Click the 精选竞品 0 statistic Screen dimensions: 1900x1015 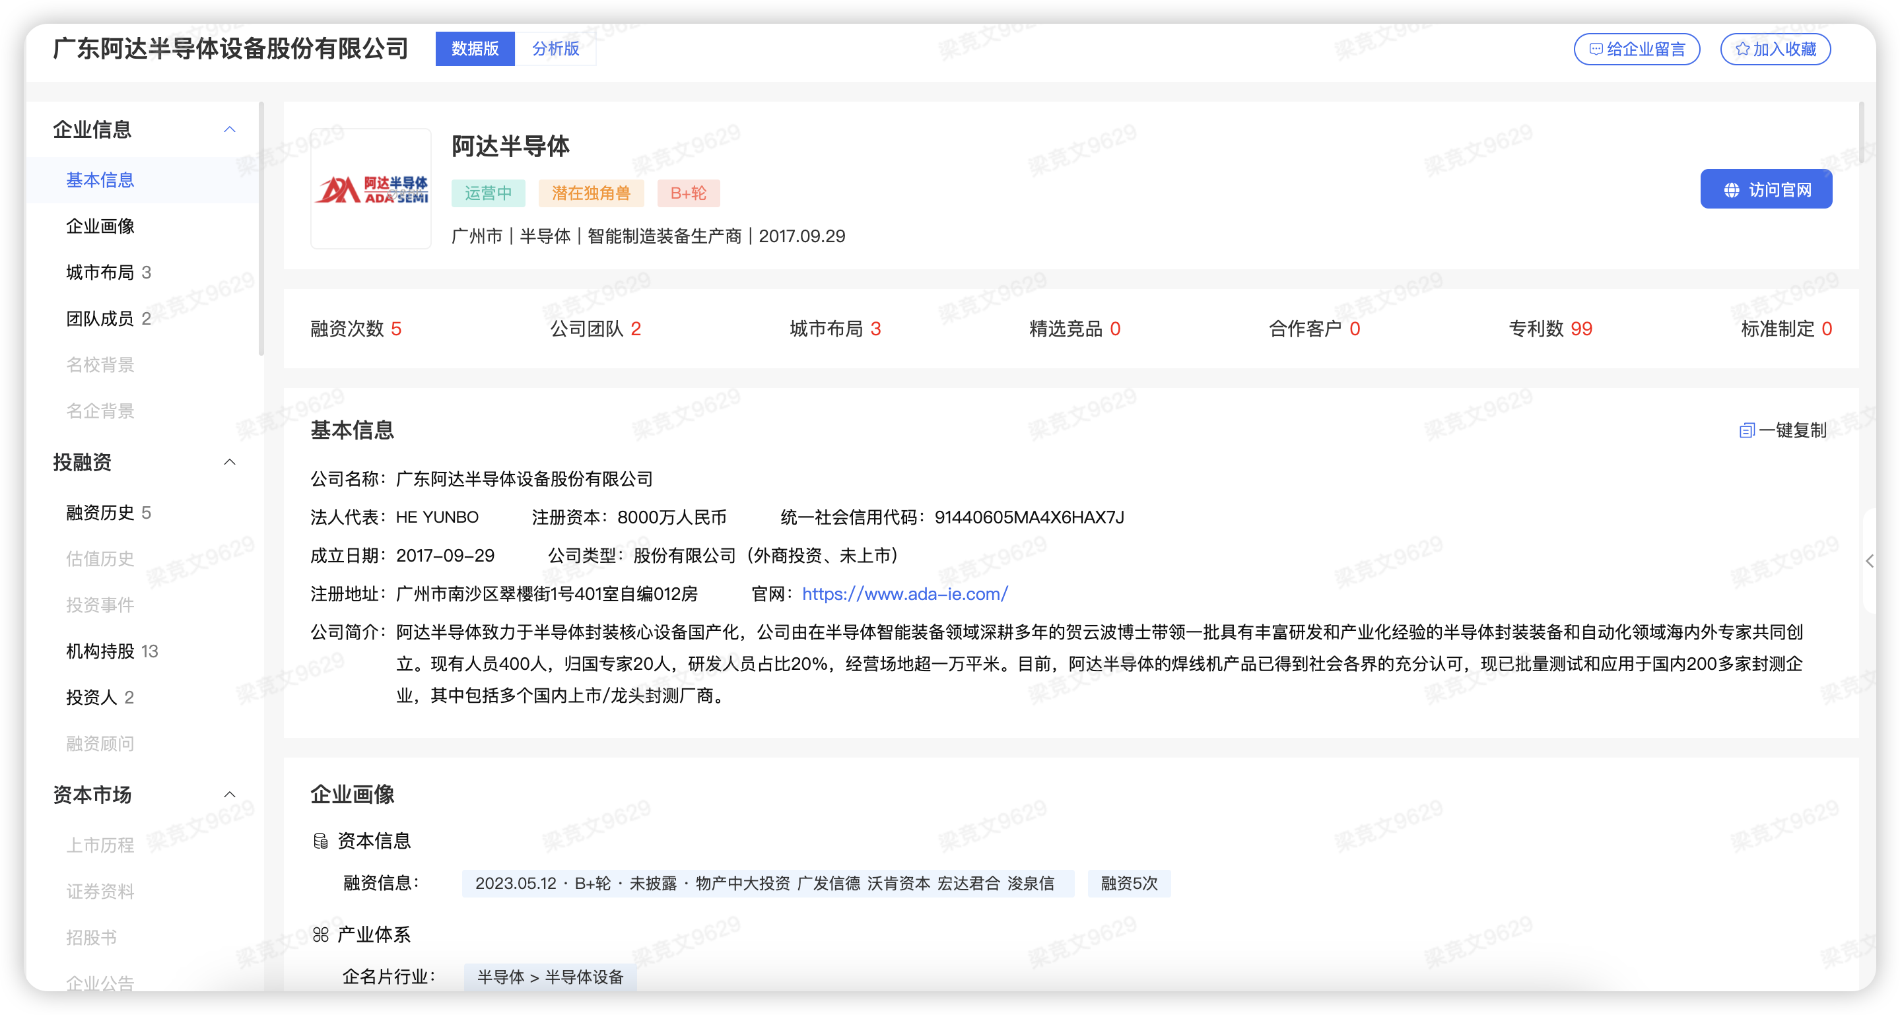(1075, 329)
